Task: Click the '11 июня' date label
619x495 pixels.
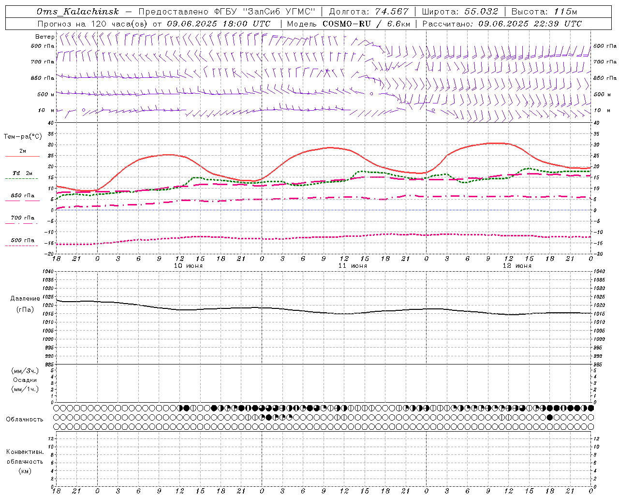Action: click(x=353, y=266)
